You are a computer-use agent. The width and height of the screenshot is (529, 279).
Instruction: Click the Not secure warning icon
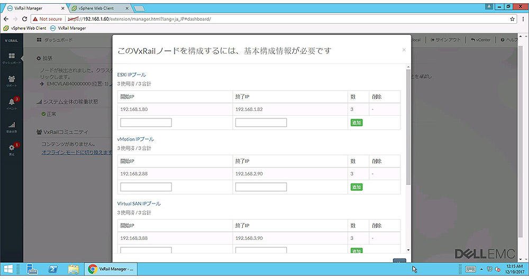click(x=35, y=19)
